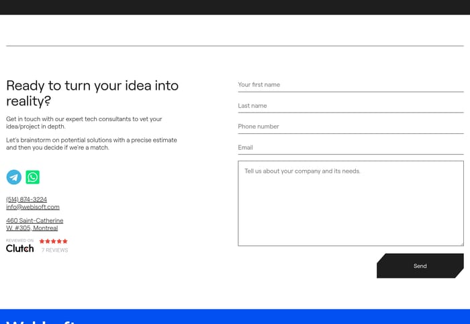Screen dimensions: 470x324
Task: Click the resize handle of the message box
Action: coord(461,243)
